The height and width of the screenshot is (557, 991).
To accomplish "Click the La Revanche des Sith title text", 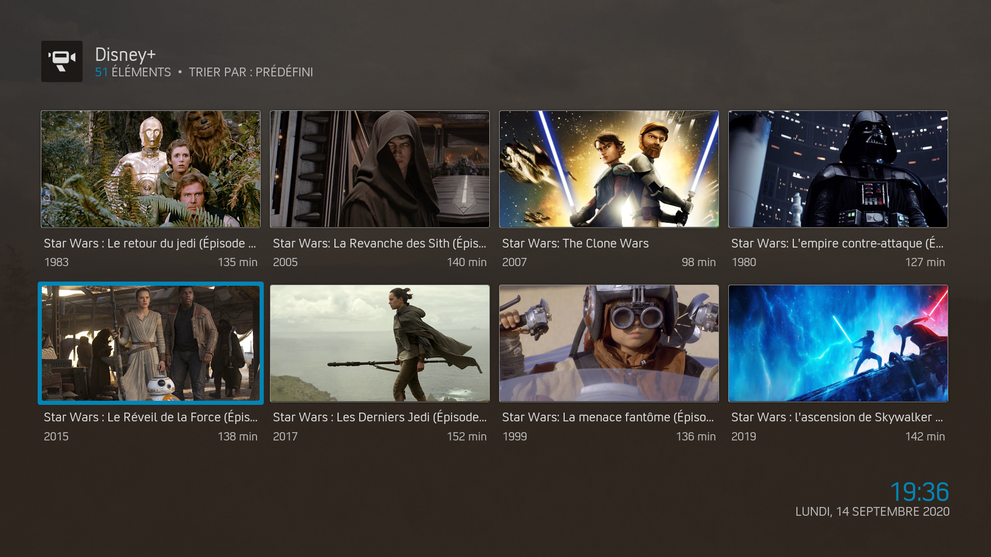I will 379,243.
